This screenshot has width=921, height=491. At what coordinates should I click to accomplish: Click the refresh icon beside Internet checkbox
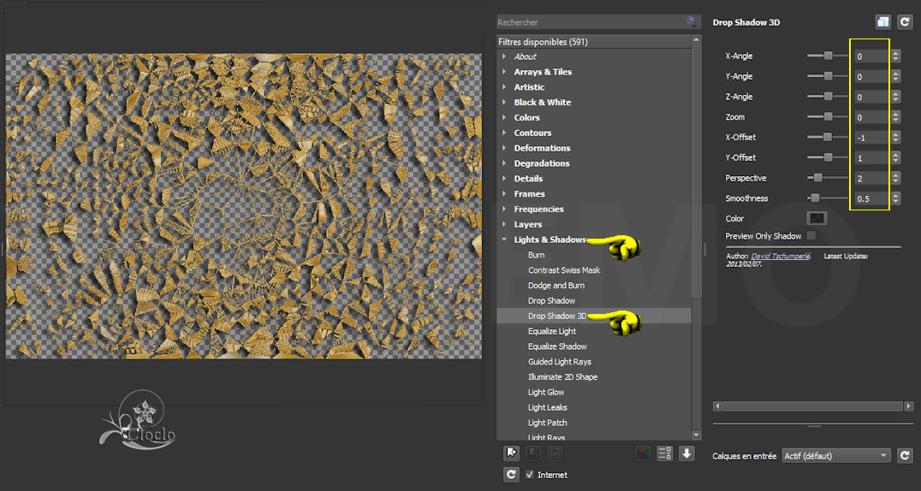pos(512,474)
